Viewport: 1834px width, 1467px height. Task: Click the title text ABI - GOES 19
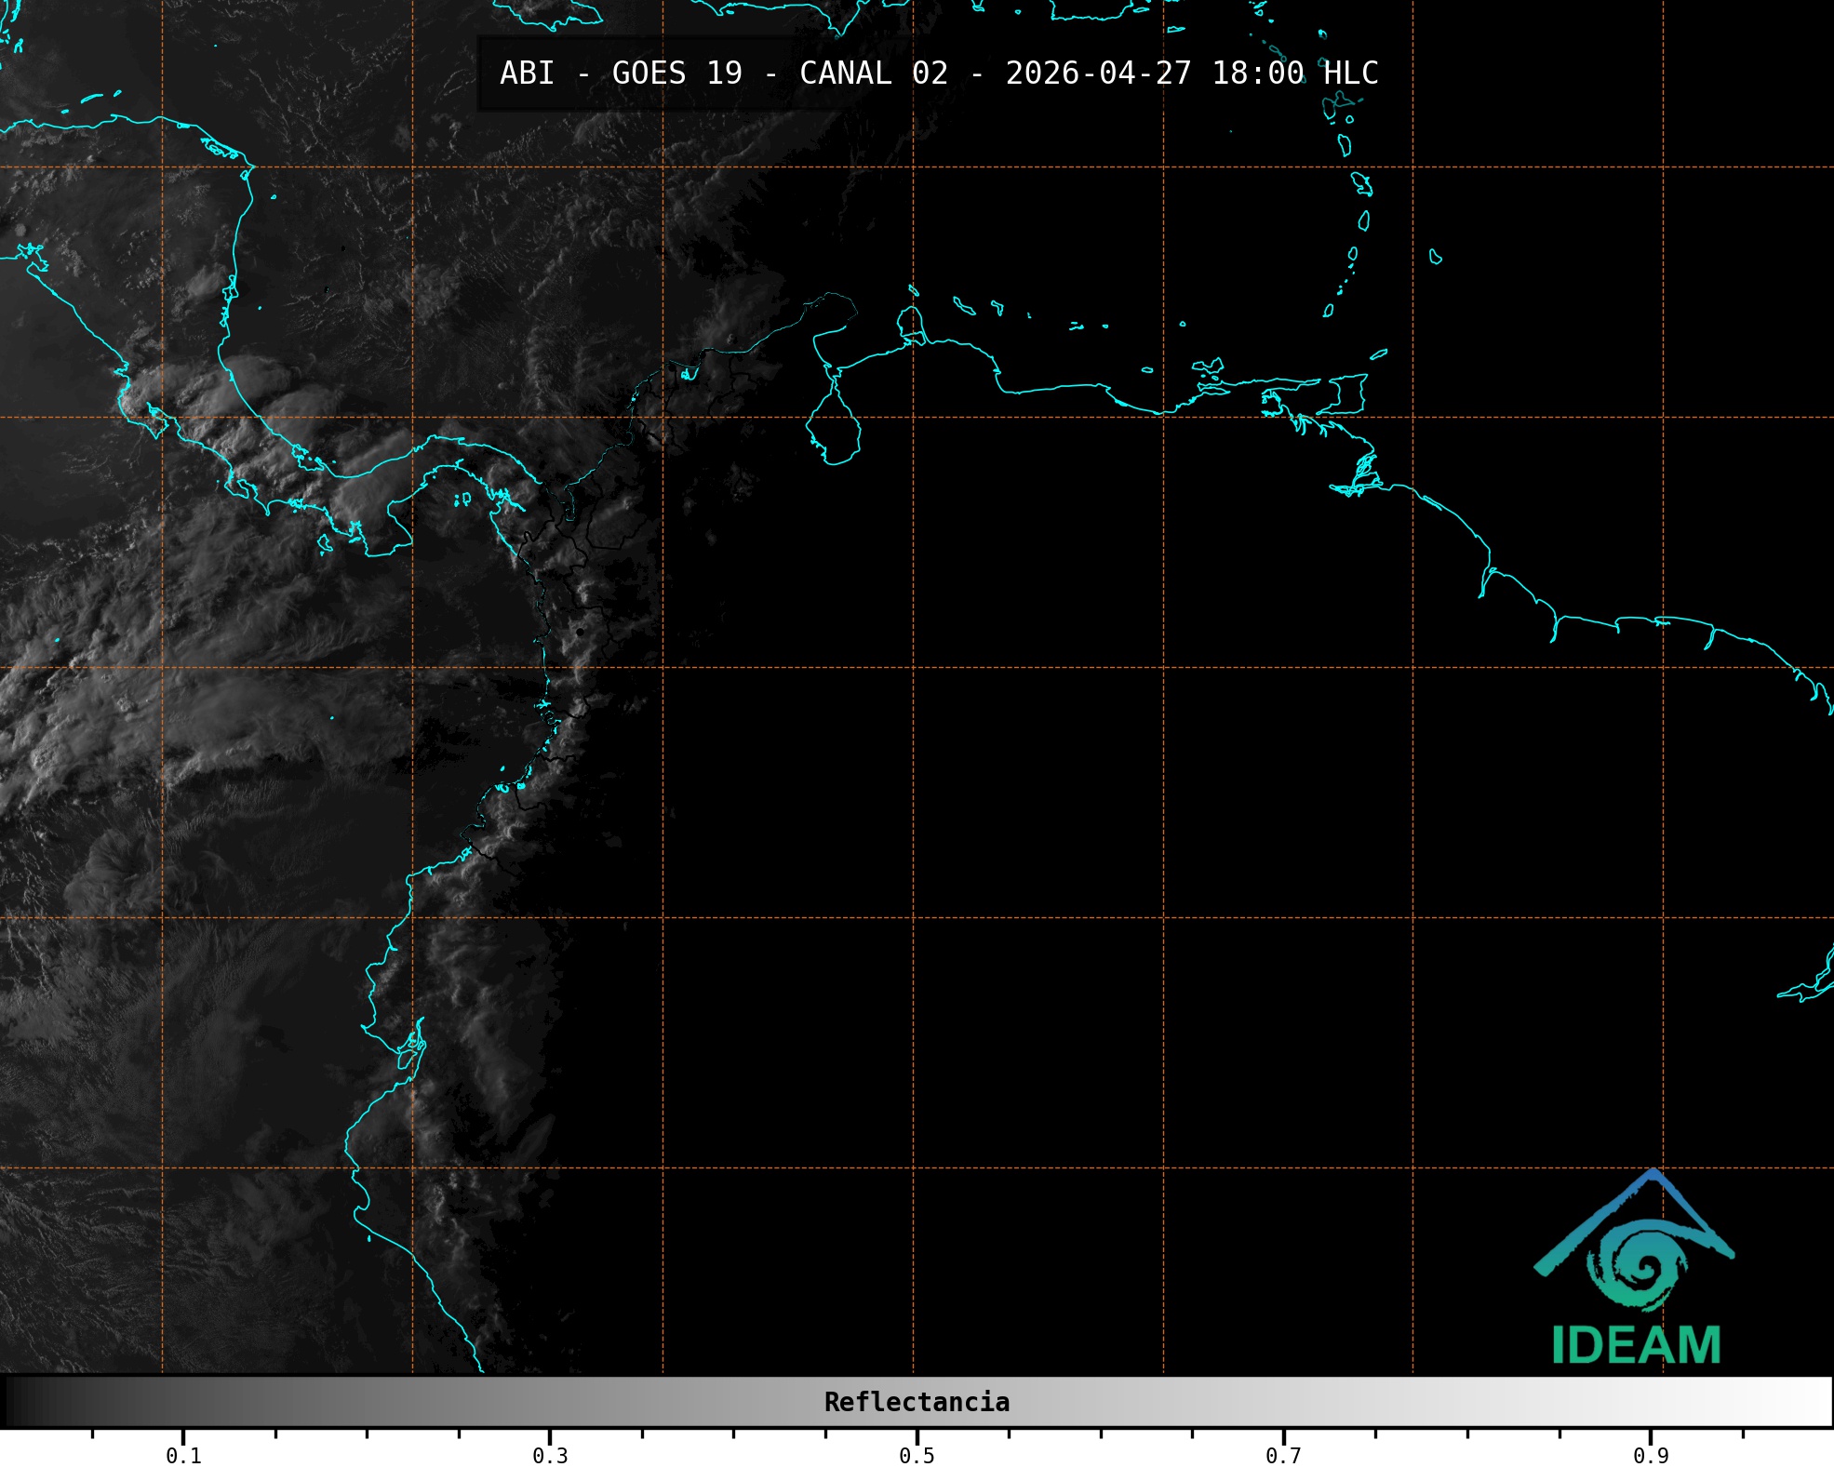(x=621, y=73)
